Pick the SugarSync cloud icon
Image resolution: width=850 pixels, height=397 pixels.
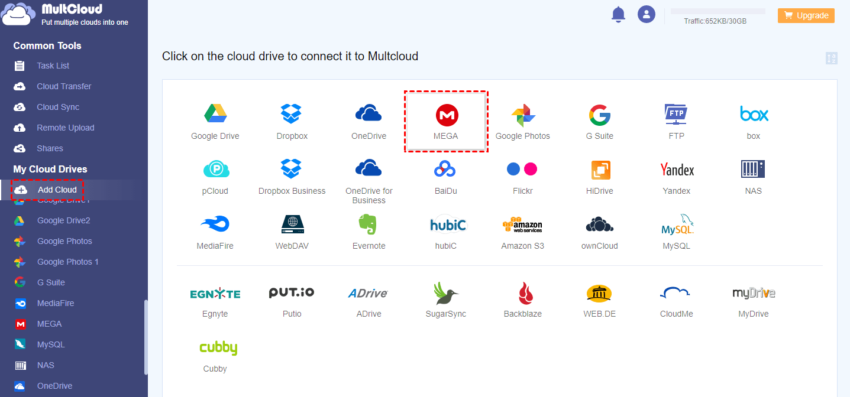point(446,293)
